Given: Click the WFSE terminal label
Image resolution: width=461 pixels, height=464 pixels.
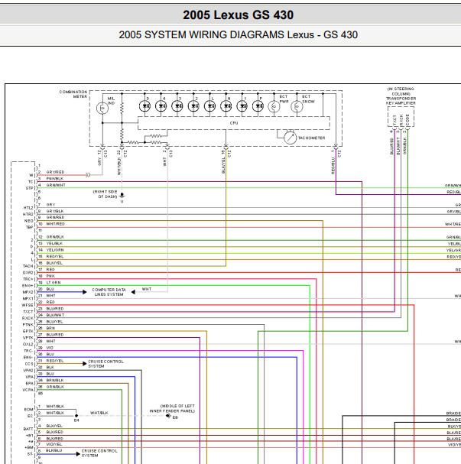Looking at the screenshot, I should tap(28, 305).
